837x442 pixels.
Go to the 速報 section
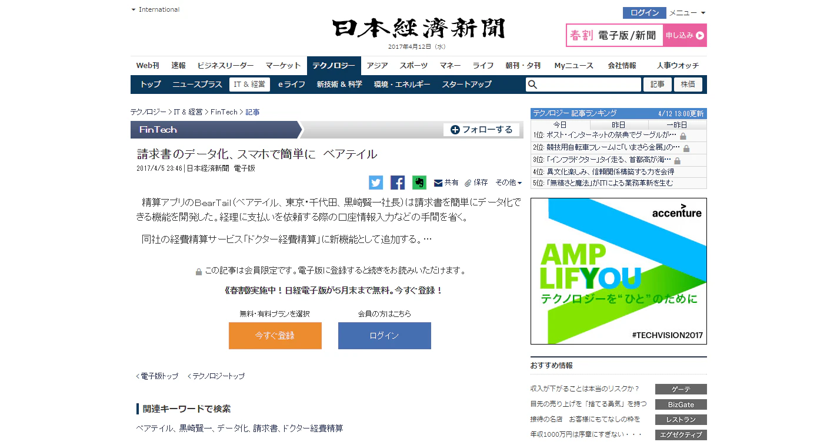[x=178, y=66]
